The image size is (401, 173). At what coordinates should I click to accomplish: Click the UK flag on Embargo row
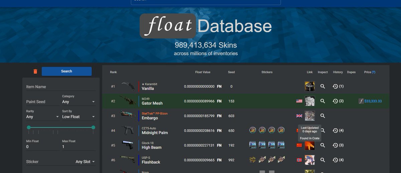click(x=299, y=116)
